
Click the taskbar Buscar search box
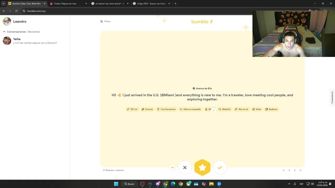click(x=129, y=184)
